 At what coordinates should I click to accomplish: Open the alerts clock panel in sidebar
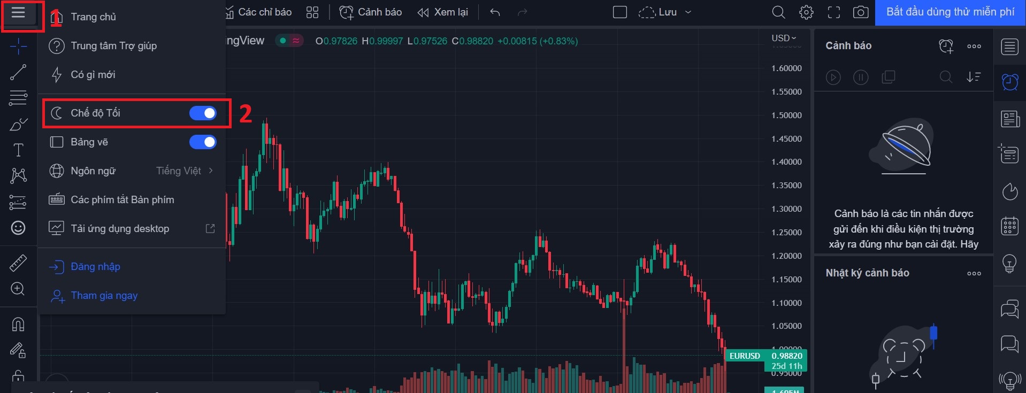(x=1009, y=82)
